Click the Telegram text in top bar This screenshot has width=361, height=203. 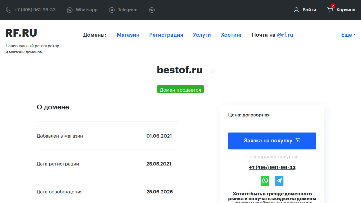point(127,10)
